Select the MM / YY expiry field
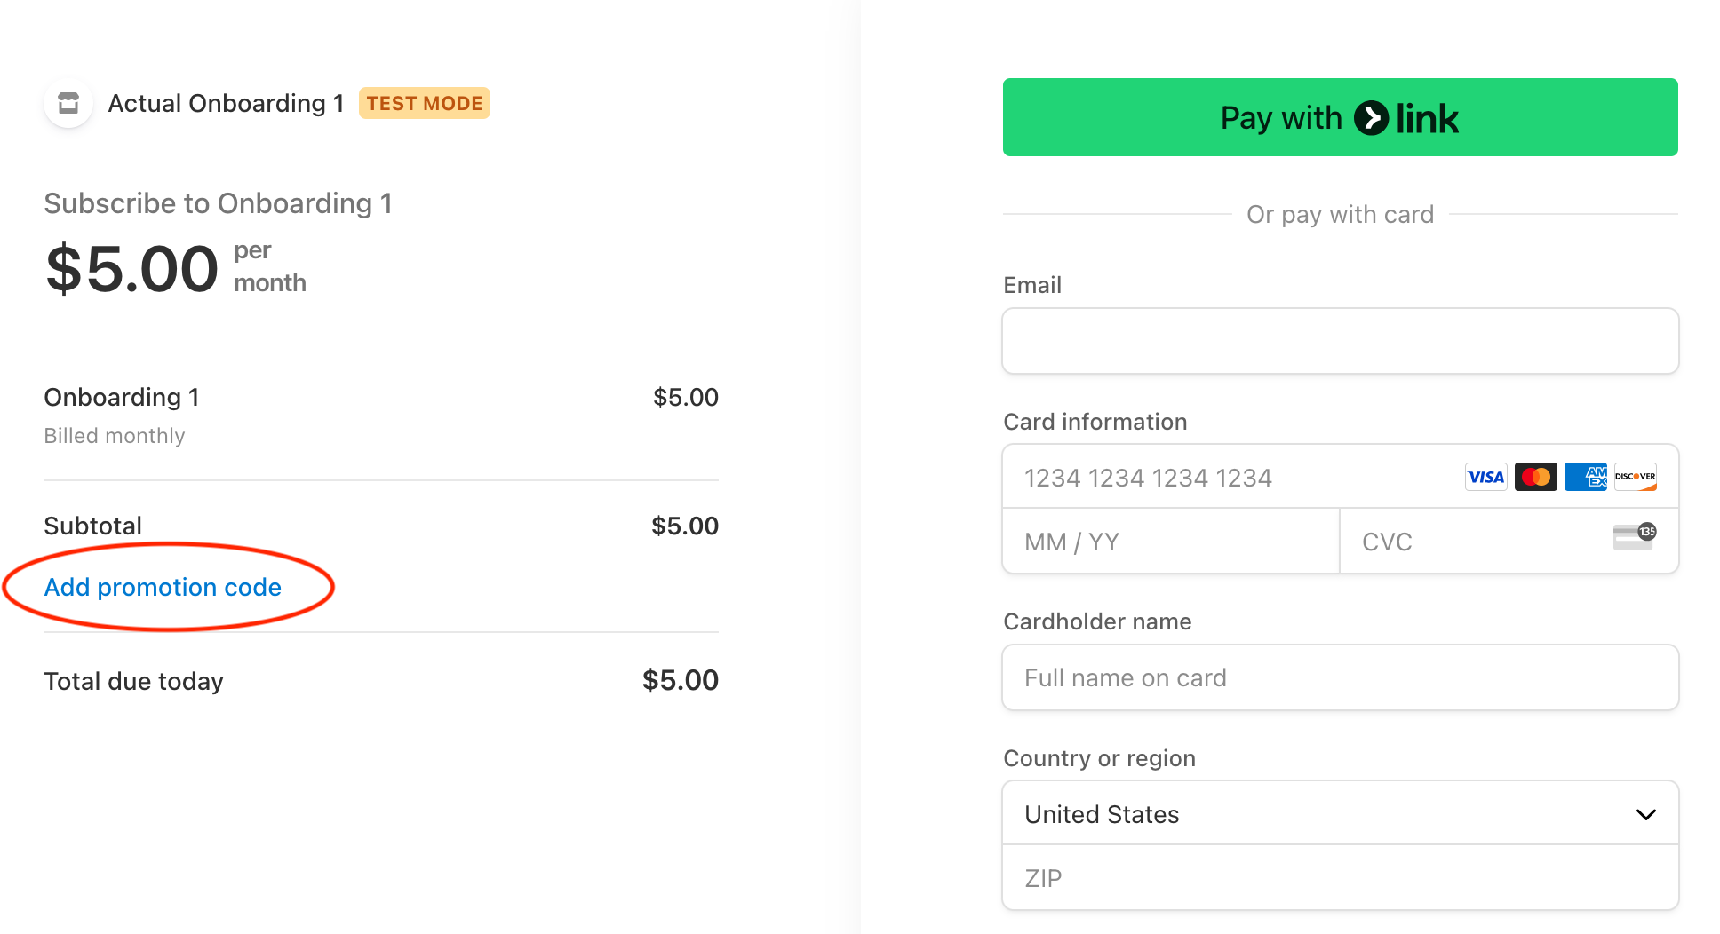1720x934 pixels. (1170, 542)
